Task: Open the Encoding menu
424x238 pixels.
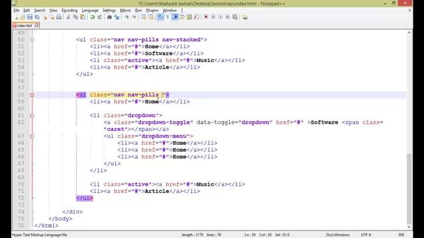Action: coord(70,11)
